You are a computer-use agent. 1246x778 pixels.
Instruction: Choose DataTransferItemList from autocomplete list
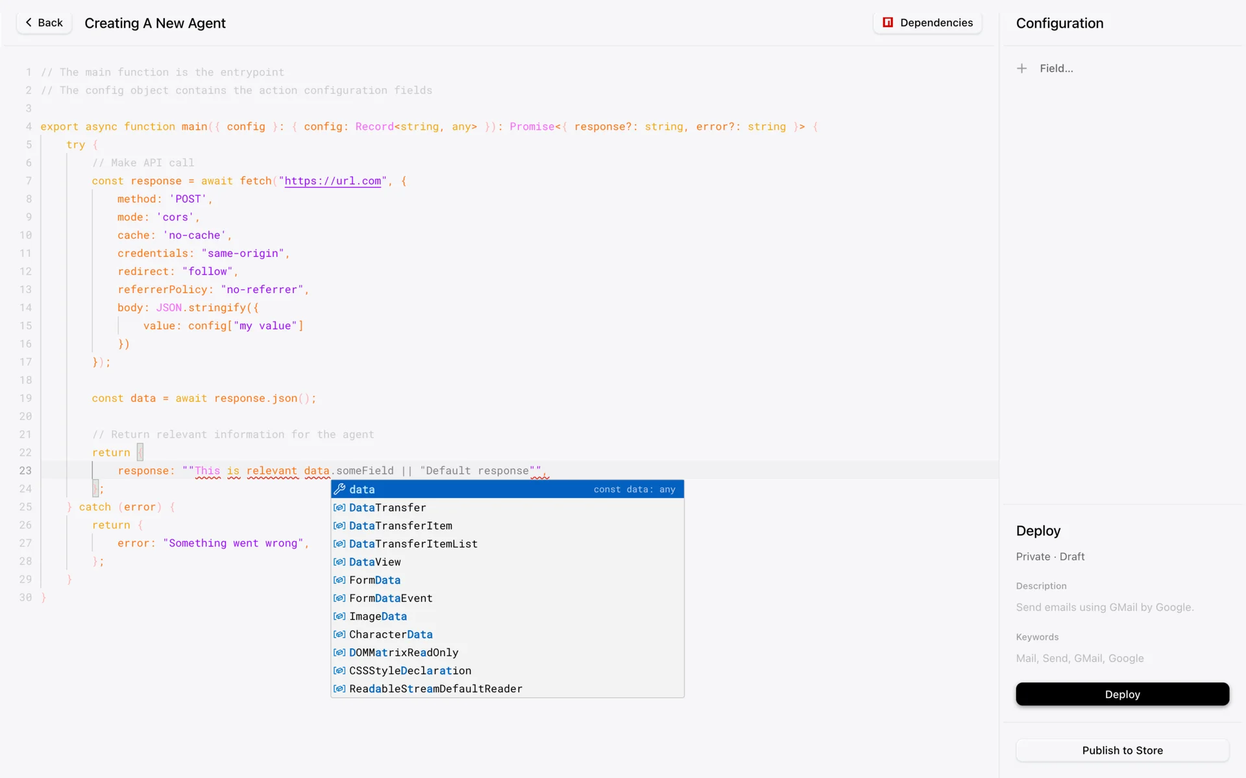coord(413,544)
